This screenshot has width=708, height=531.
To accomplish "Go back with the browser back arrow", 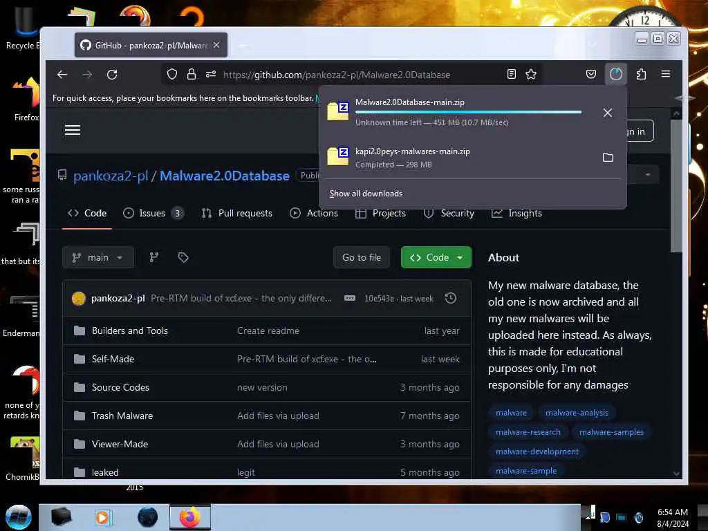I will pyautogui.click(x=62, y=75).
